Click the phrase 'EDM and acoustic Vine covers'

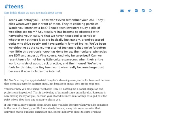click(35, 55)
